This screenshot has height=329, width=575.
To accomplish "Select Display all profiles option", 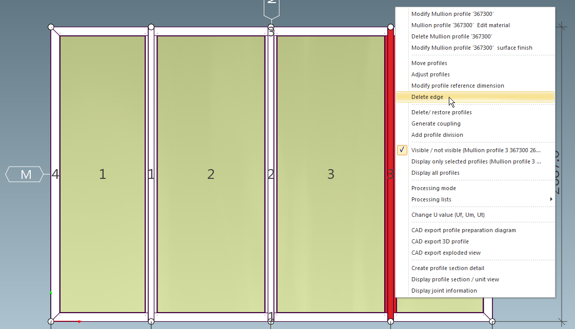I will 435,173.
